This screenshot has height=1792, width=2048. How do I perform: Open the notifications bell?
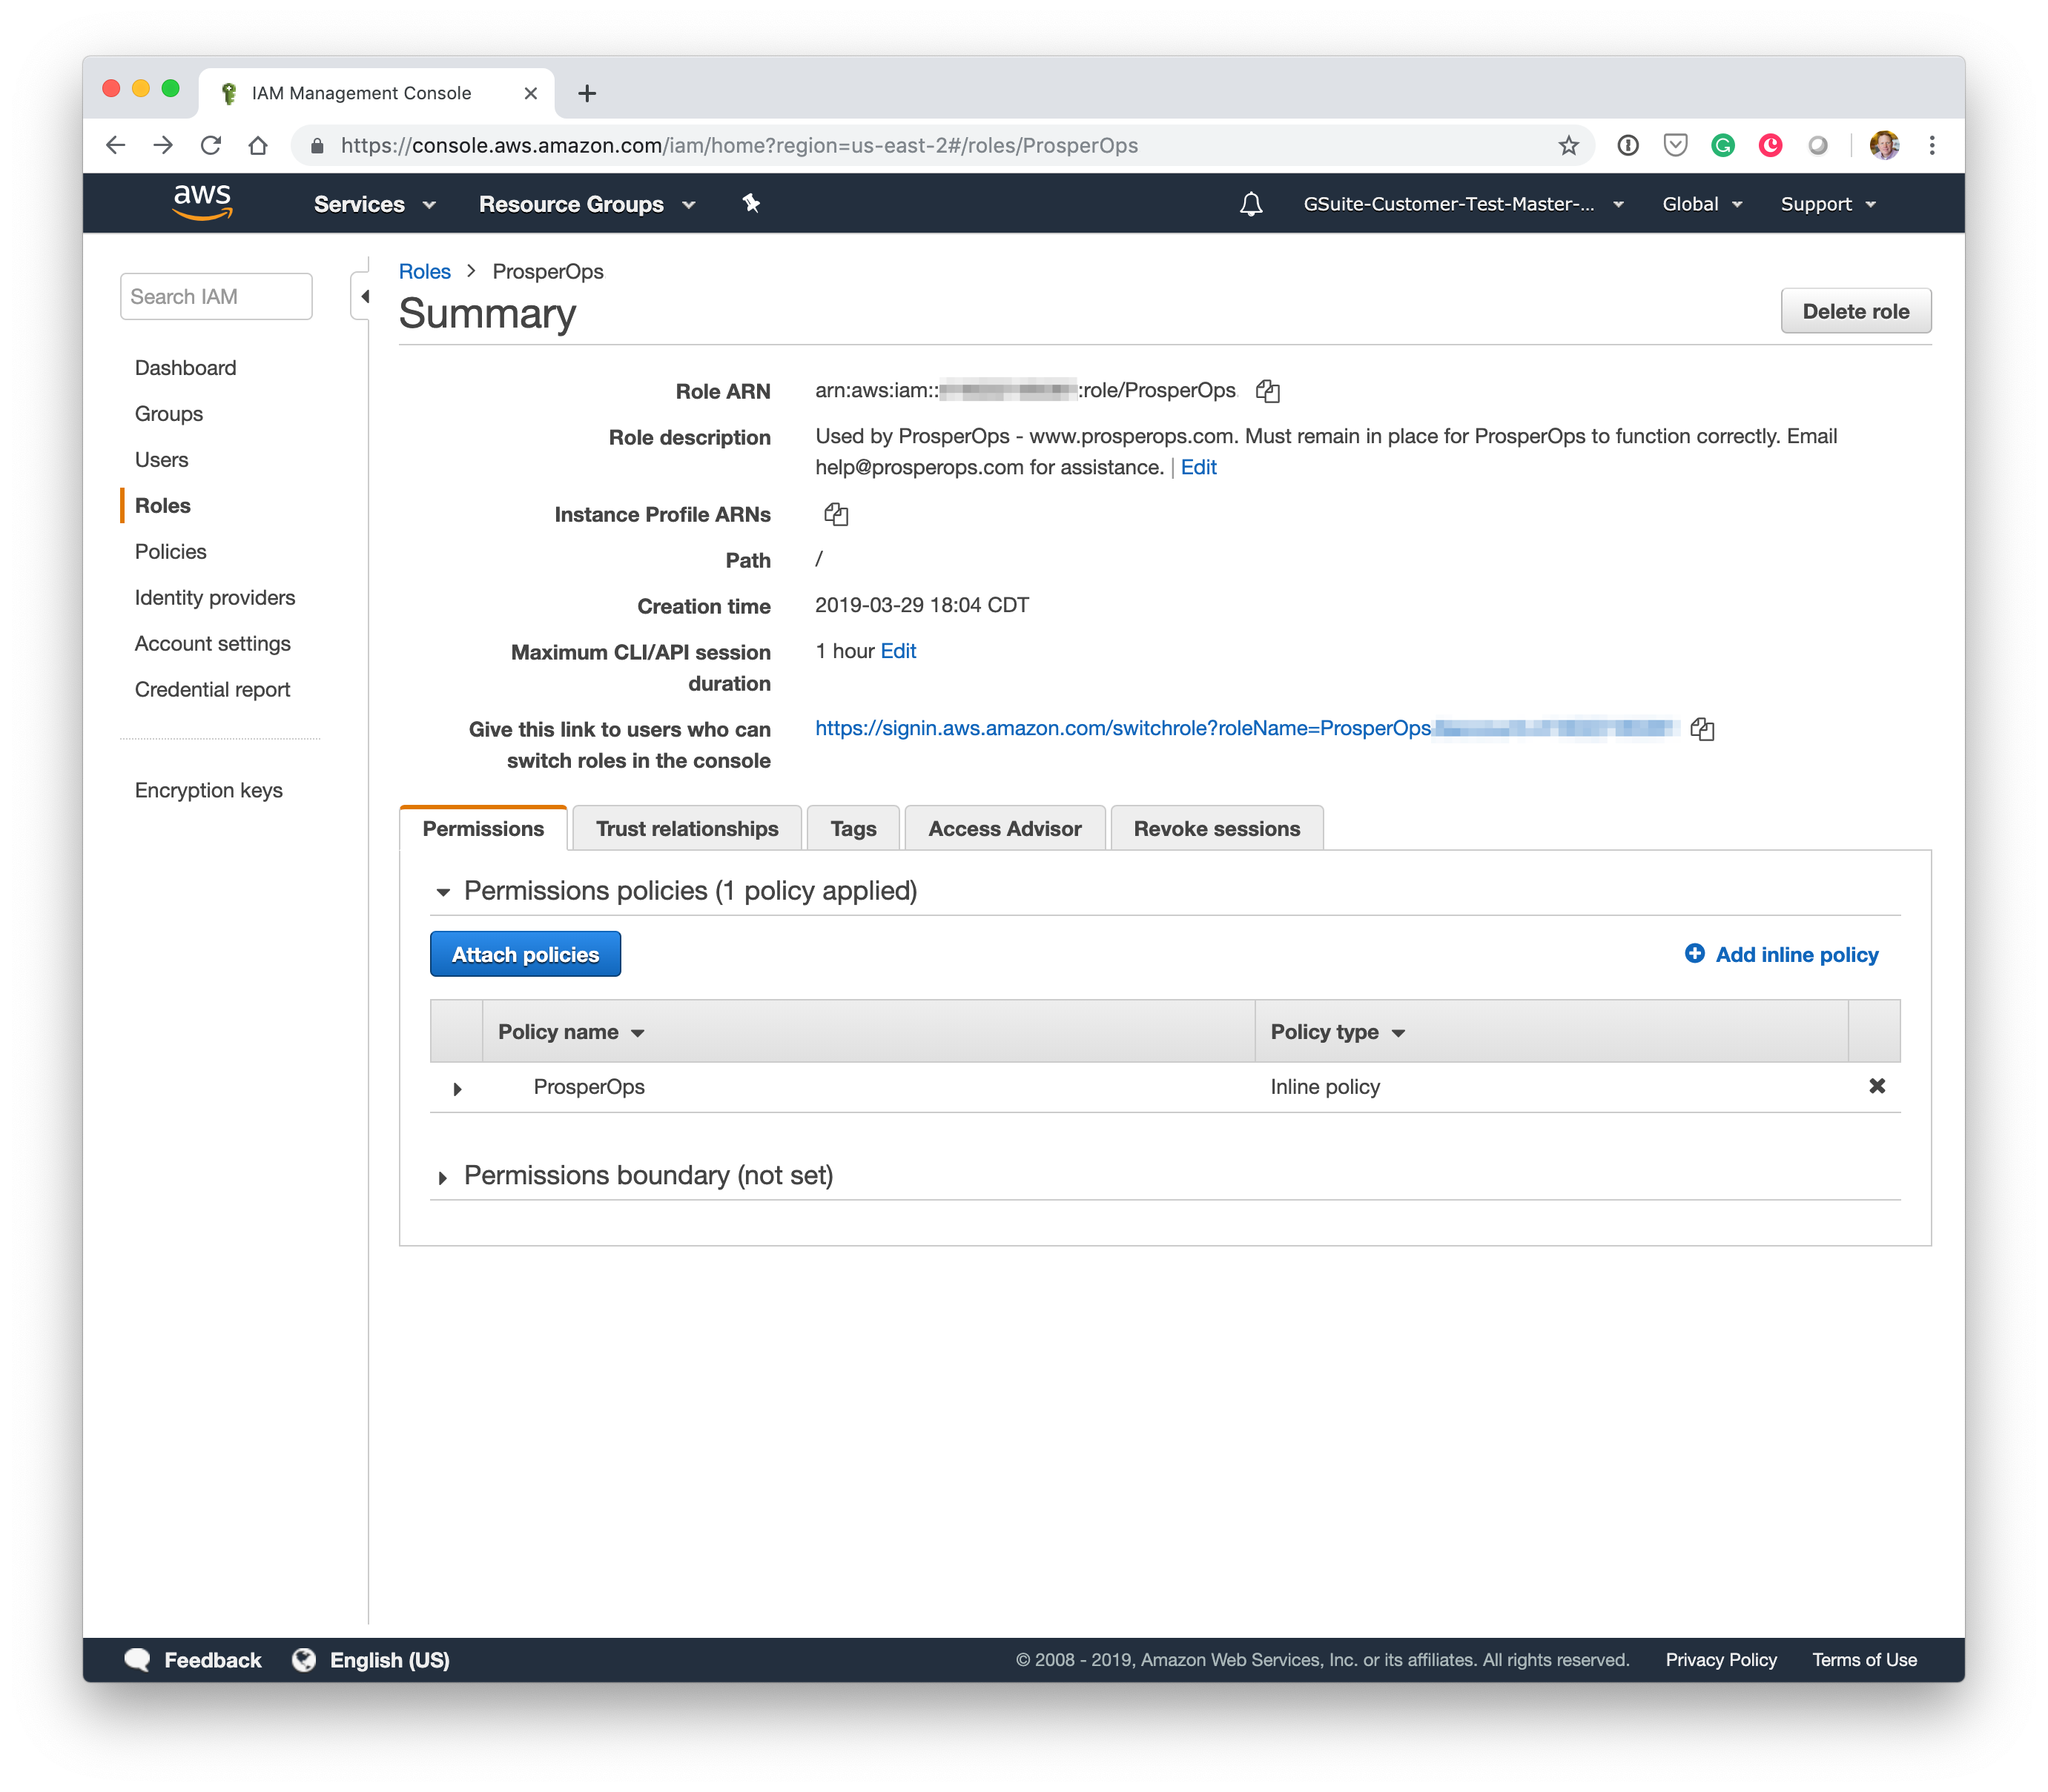point(1251,204)
